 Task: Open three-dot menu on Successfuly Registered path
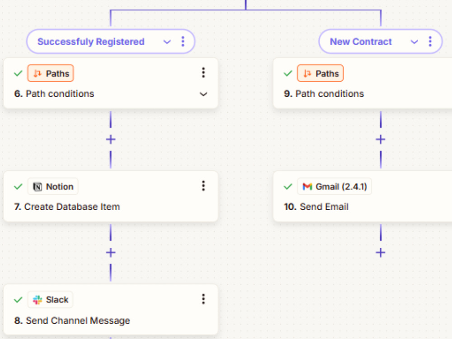[x=183, y=42]
